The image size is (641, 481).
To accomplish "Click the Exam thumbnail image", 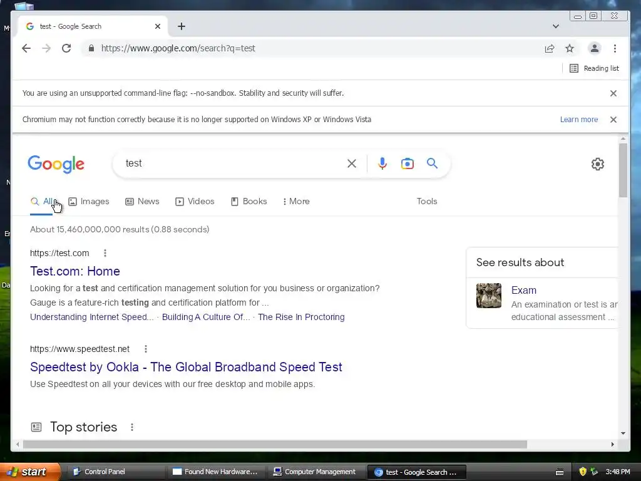I will click(x=488, y=296).
